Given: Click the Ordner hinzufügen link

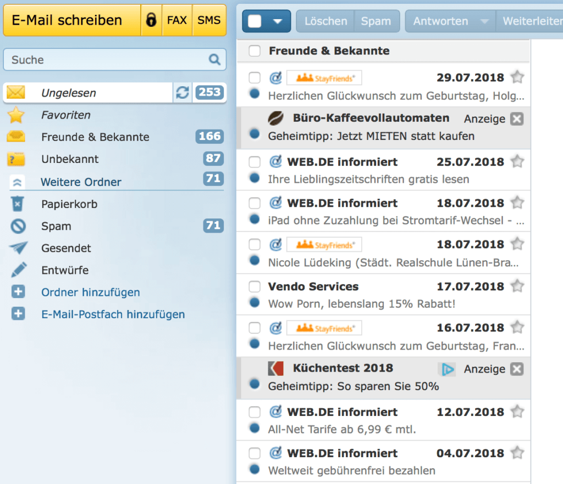Looking at the screenshot, I should pyautogui.click(x=91, y=292).
